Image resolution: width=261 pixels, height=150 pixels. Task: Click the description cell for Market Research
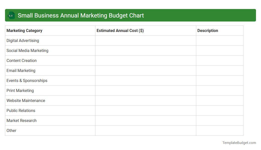[x=220, y=120]
